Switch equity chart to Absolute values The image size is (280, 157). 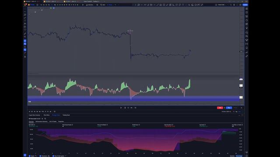[232, 156]
